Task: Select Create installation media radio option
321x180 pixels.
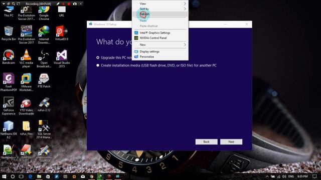Action: (98, 65)
